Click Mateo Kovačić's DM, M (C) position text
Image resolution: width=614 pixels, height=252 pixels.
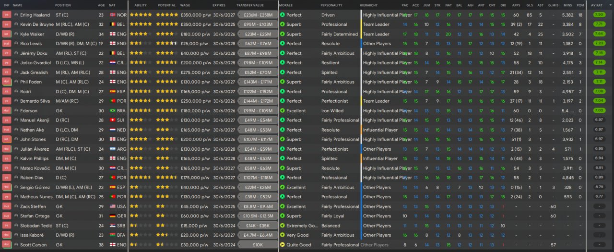(66, 168)
